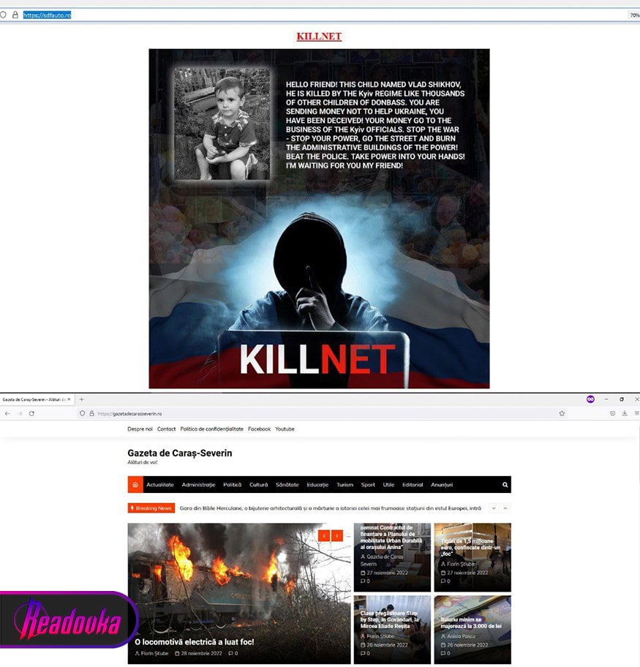This screenshot has width=640, height=667.
Task: Open Salariu minim se majorează article
Action: click(470, 623)
